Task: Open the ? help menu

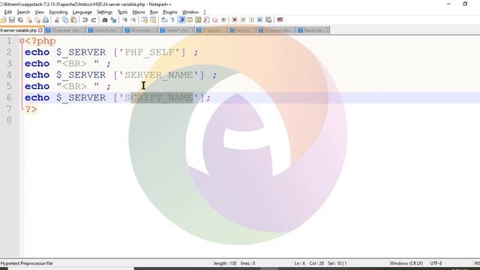Action: tap(205, 12)
